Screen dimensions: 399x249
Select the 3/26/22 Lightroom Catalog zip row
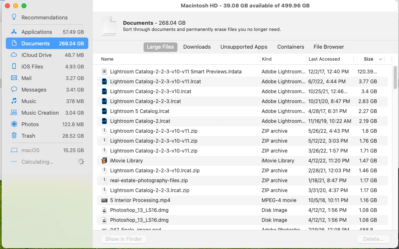(242, 151)
